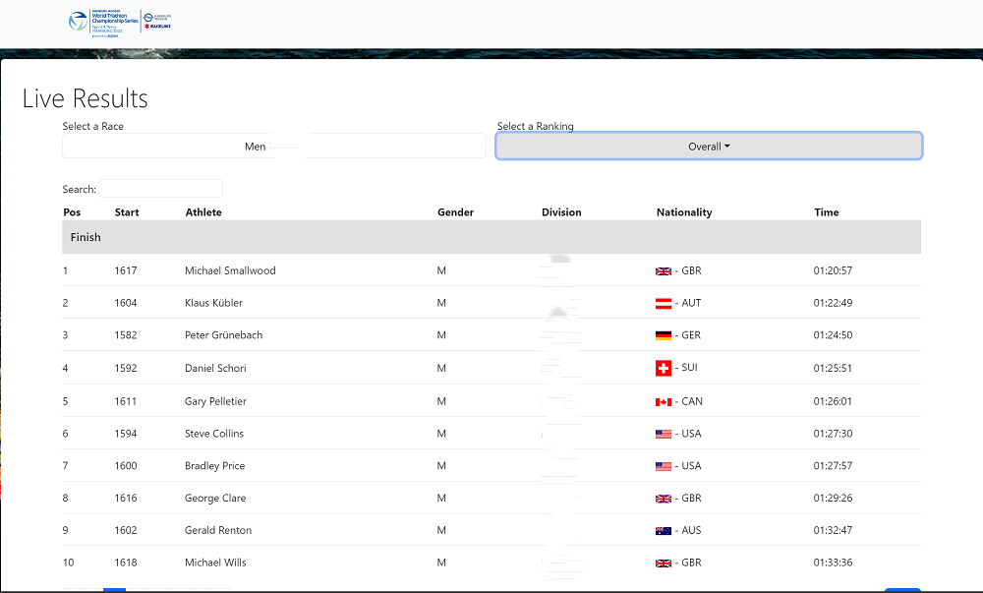983x593 pixels.
Task: Click the Suzuki sponsor logo
Action: 157,27
